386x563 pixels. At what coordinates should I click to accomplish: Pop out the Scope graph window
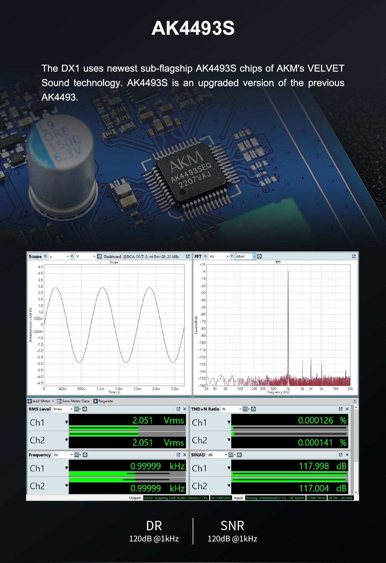(x=188, y=256)
